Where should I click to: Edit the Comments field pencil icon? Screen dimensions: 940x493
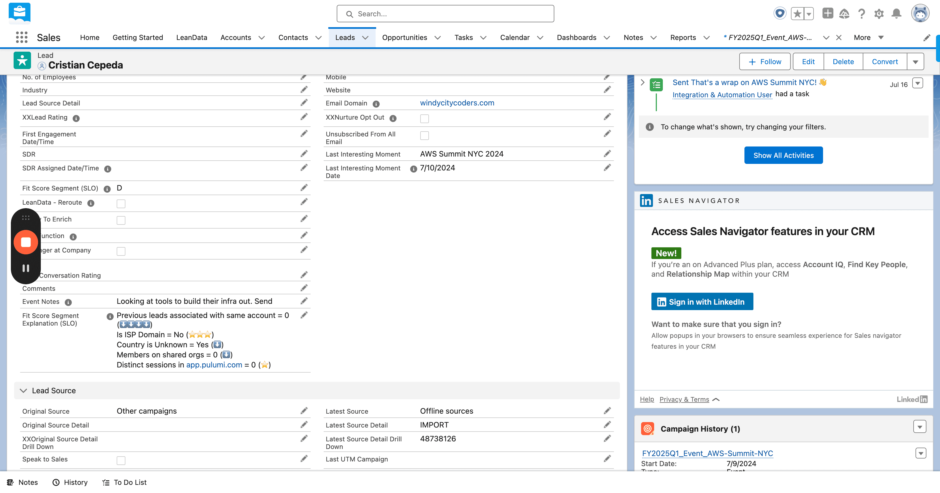click(304, 288)
